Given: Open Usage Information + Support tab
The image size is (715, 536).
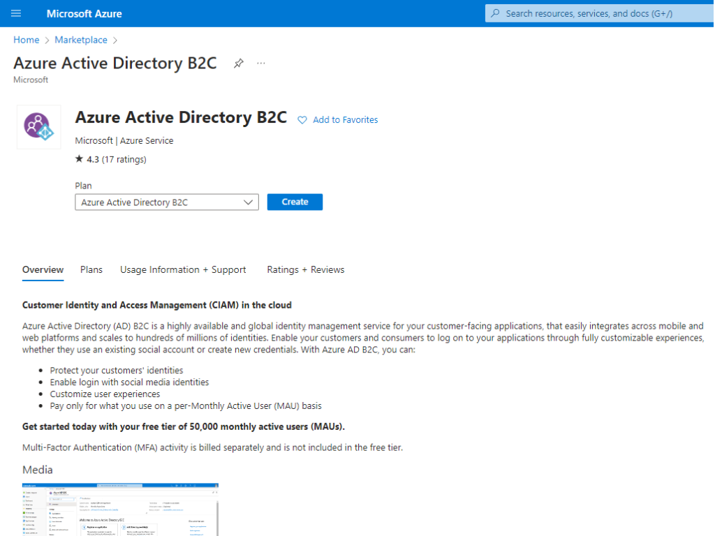Looking at the screenshot, I should (183, 270).
